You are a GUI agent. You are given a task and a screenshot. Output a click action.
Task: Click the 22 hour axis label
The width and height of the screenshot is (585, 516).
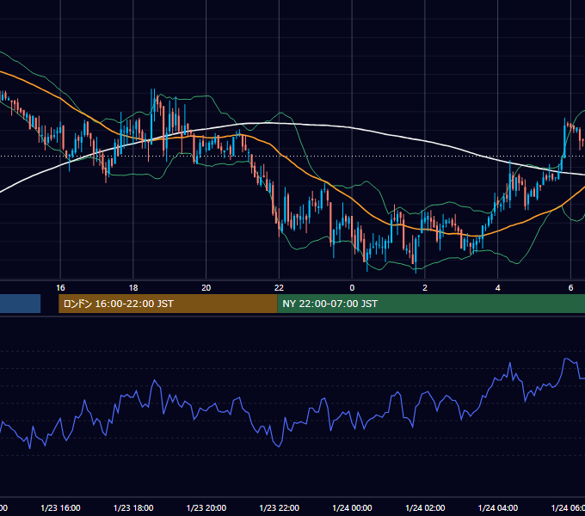[279, 288]
